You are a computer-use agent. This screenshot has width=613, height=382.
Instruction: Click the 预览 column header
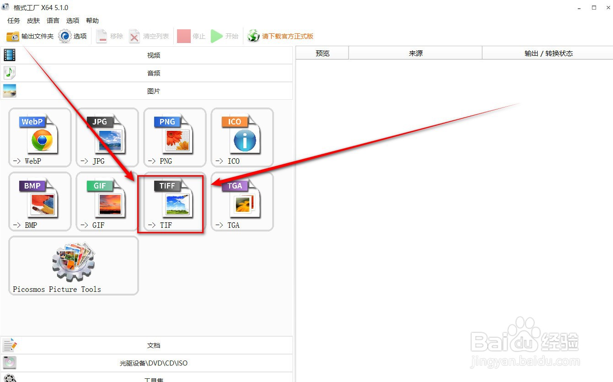tap(323, 54)
